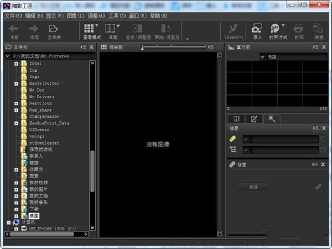This screenshot has width=332, height=249.
Task: Launch ViewNX-i from the toolbar
Action: (x=234, y=29)
